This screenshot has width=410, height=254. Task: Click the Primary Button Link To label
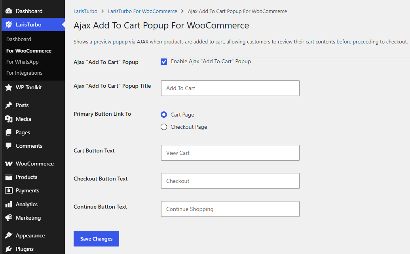click(x=102, y=114)
